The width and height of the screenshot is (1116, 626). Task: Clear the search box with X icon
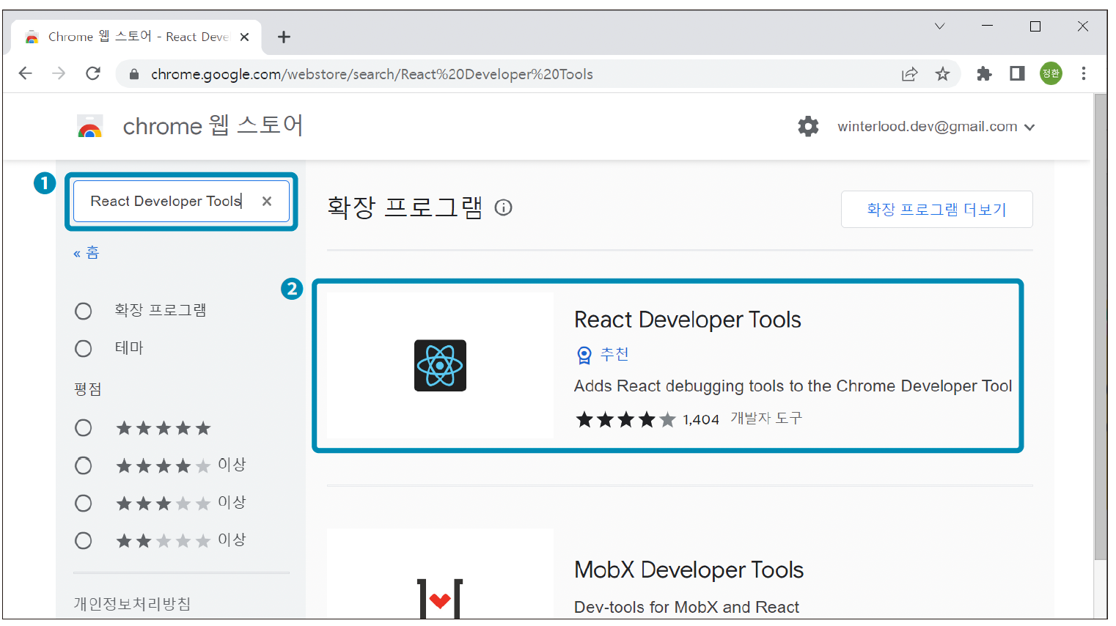267,201
